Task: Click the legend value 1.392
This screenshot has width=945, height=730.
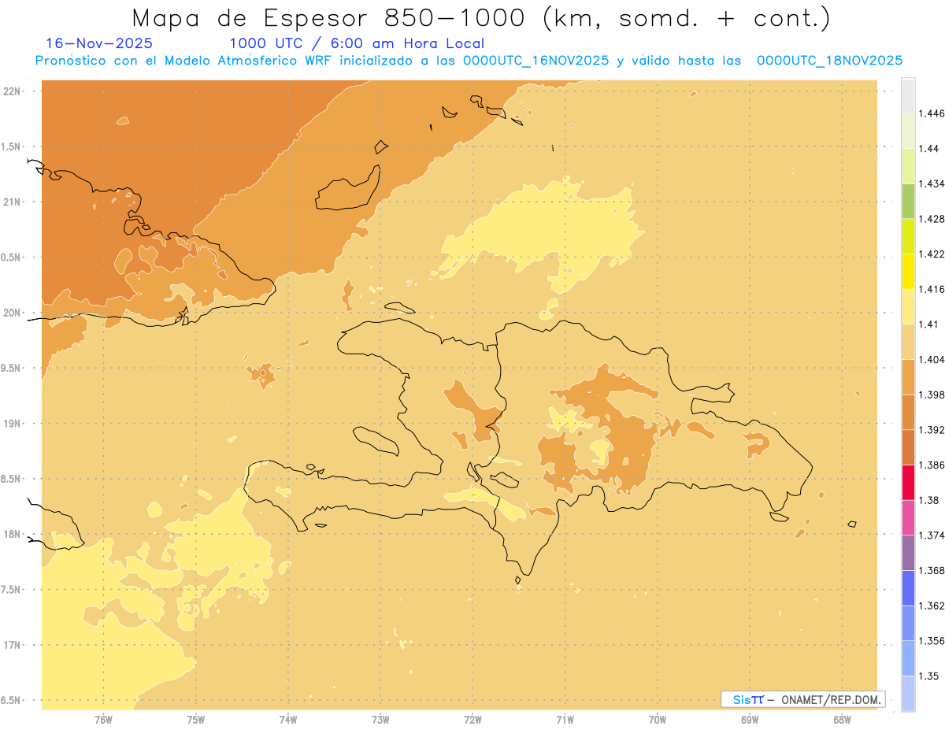Action: pos(932,430)
